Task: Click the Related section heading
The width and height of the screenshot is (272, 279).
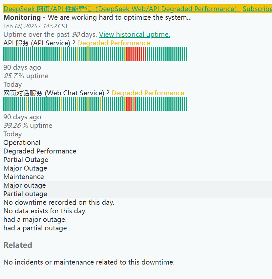Action: coord(18,245)
